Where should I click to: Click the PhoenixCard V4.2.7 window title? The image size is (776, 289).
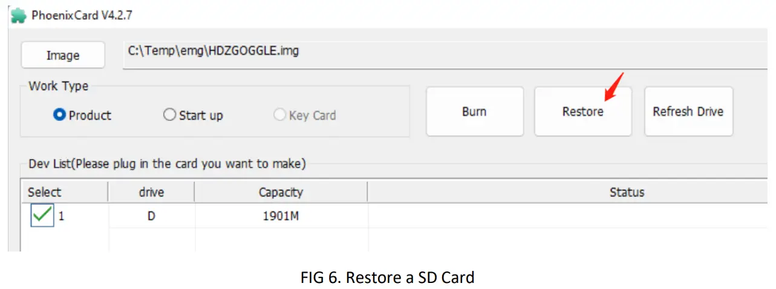coord(82,16)
